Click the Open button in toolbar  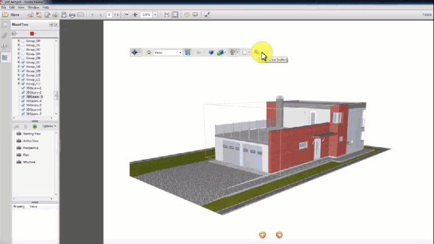(12, 15)
